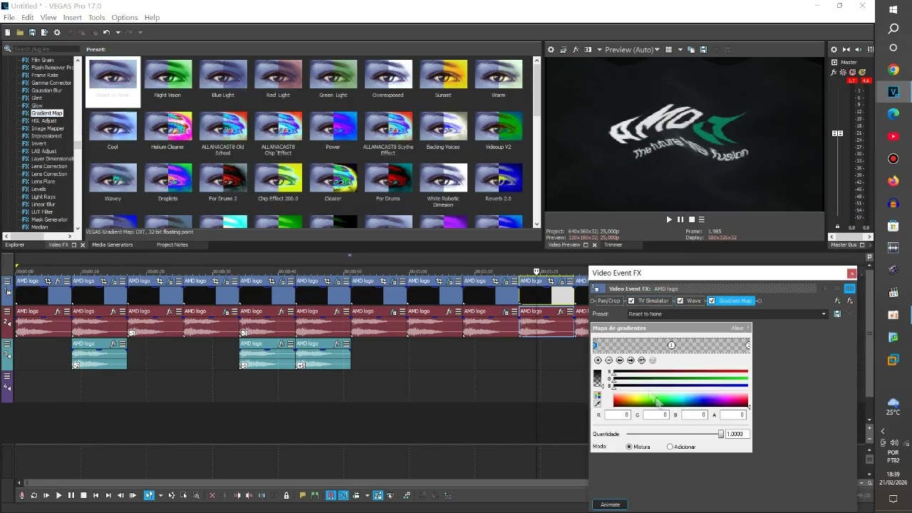
Task: Switch to the Trimmer tab
Action: point(613,244)
